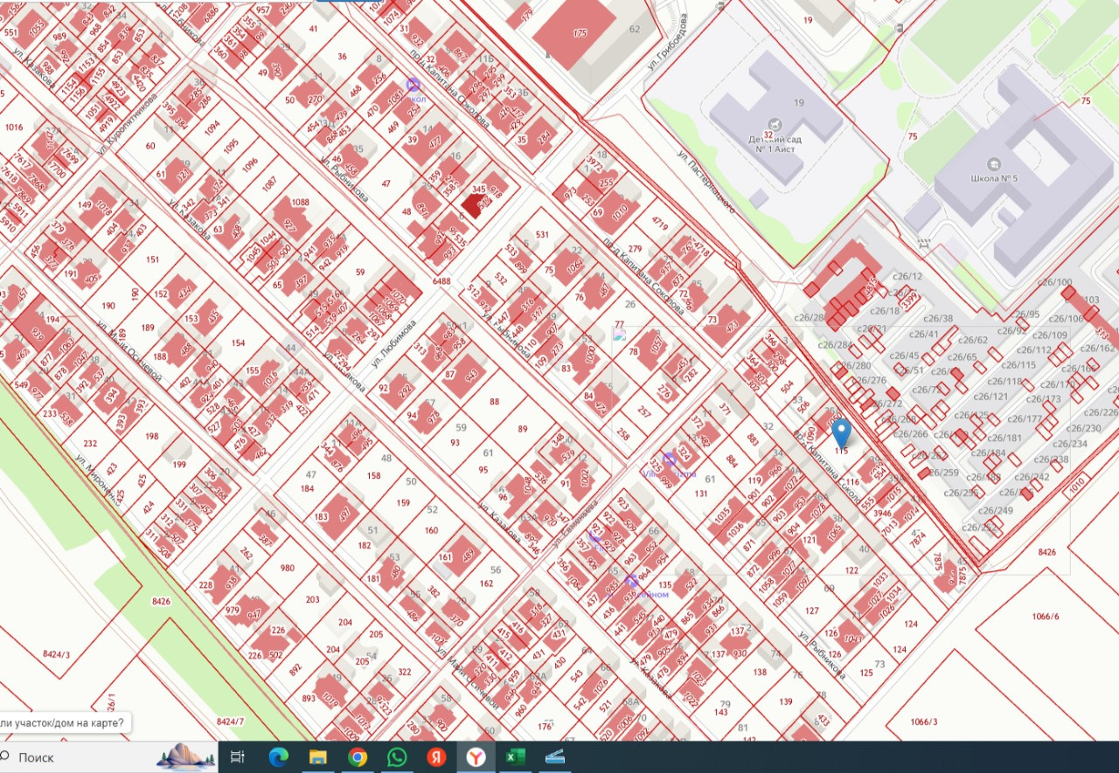
Task: Click the blue location pin on parcel 115
Action: [x=841, y=432]
